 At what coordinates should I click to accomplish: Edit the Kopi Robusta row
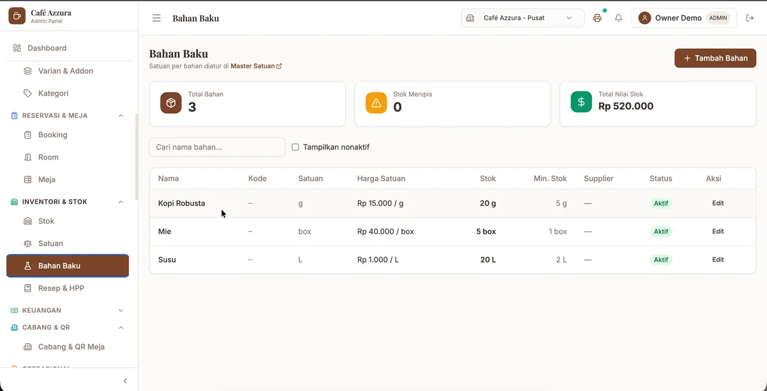click(x=718, y=203)
